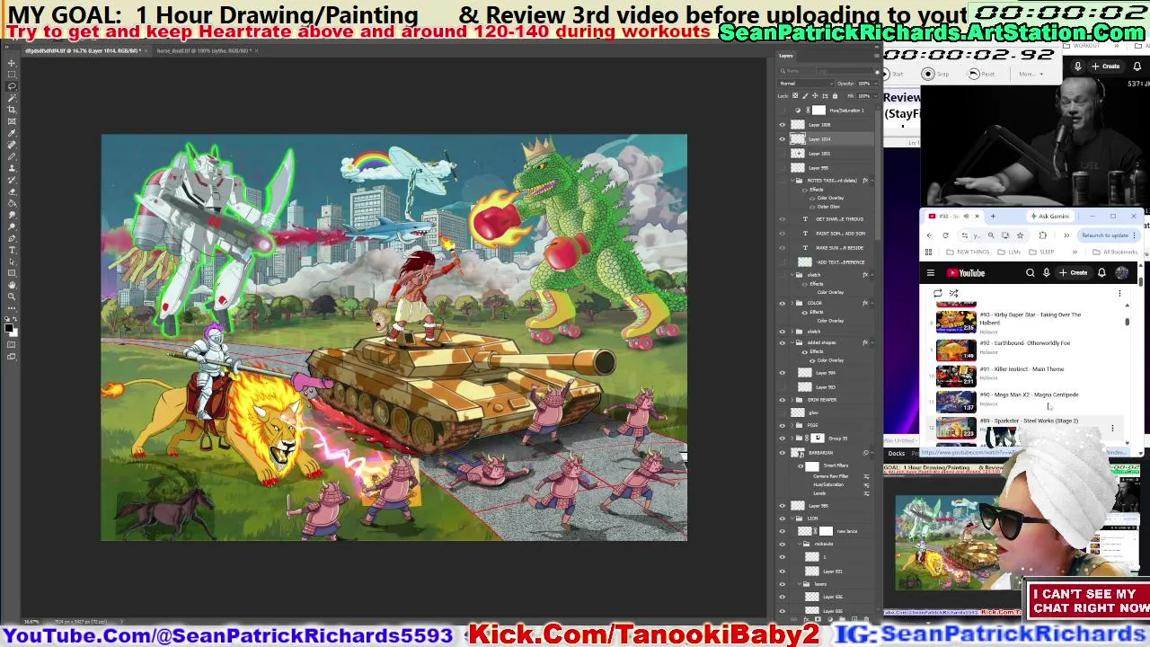The width and height of the screenshot is (1150, 647).
Task: Collapse effects list on NOTES group
Action: coord(872,181)
